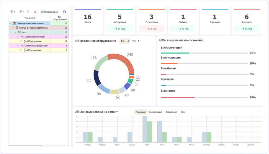Click the -8 за год badge under Регистрация
Image resolution: width=269 pixels, height=154 pixels.
[x=152, y=29]
